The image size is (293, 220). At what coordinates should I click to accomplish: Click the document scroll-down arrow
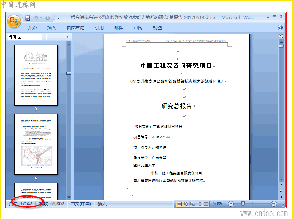coord(281,180)
